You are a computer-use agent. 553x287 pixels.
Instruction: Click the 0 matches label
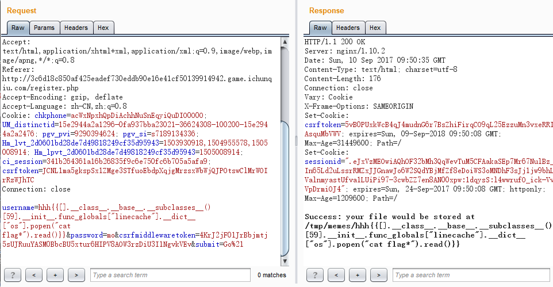[x=272, y=275]
